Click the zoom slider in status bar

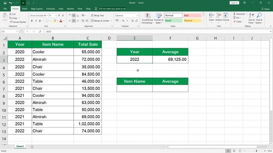256,151
